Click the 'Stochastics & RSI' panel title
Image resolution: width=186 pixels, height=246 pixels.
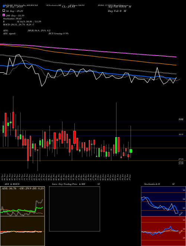159,184
